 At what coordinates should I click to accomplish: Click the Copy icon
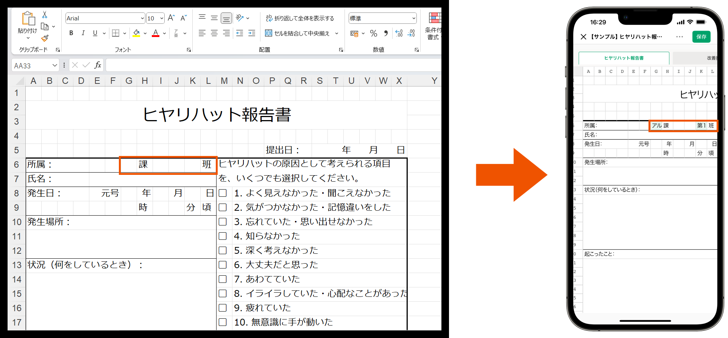tap(45, 26)
